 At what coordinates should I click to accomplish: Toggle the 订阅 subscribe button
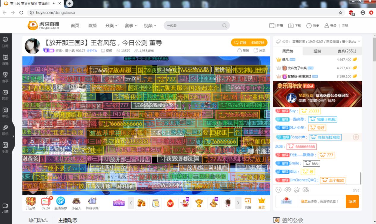249,43
